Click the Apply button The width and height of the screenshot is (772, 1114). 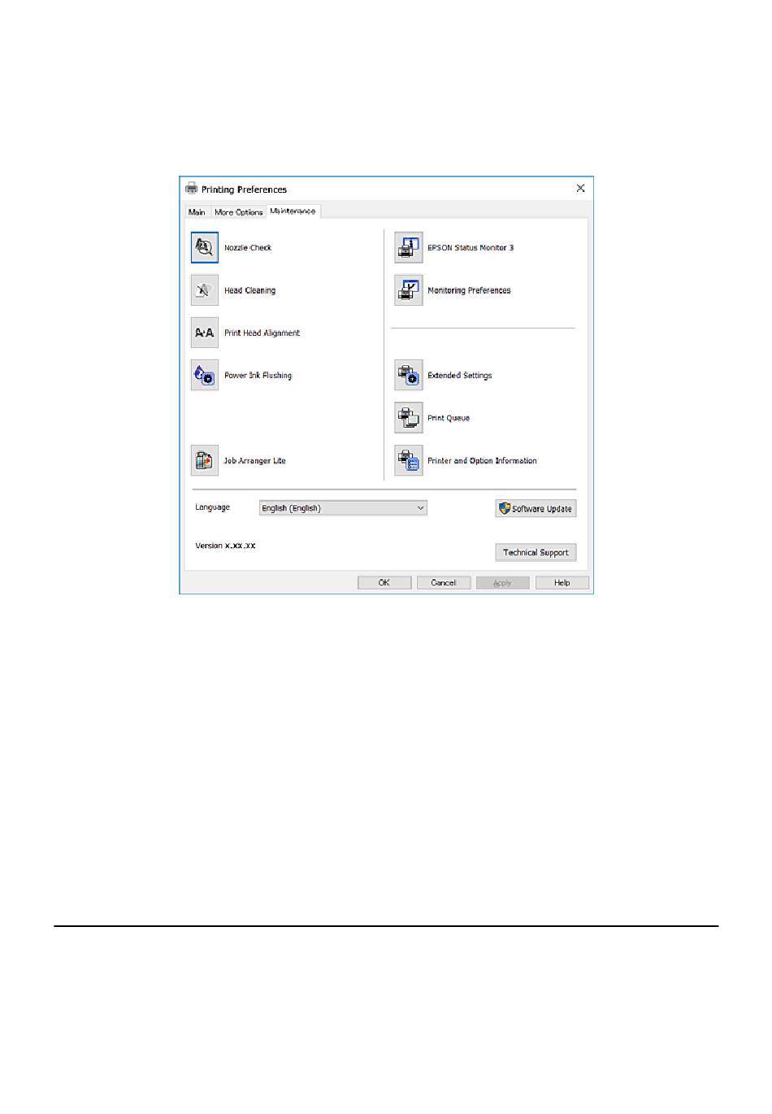point(503,583)
